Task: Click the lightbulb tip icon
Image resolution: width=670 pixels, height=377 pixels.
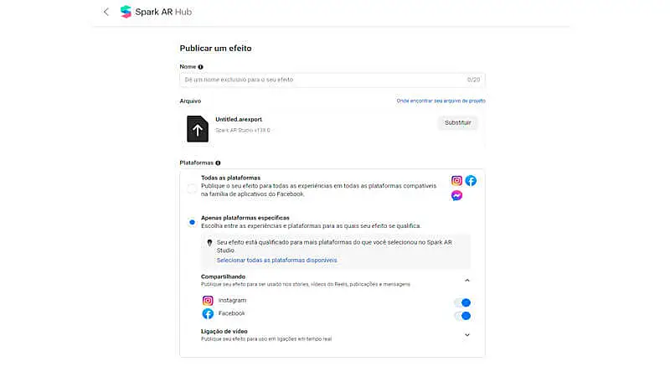Action: tap(209, 243)
